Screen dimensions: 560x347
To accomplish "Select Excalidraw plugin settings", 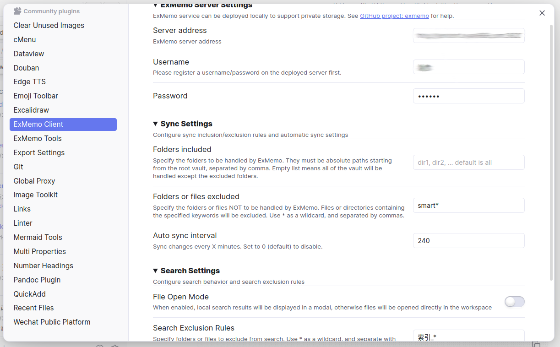I will (63, 110).
